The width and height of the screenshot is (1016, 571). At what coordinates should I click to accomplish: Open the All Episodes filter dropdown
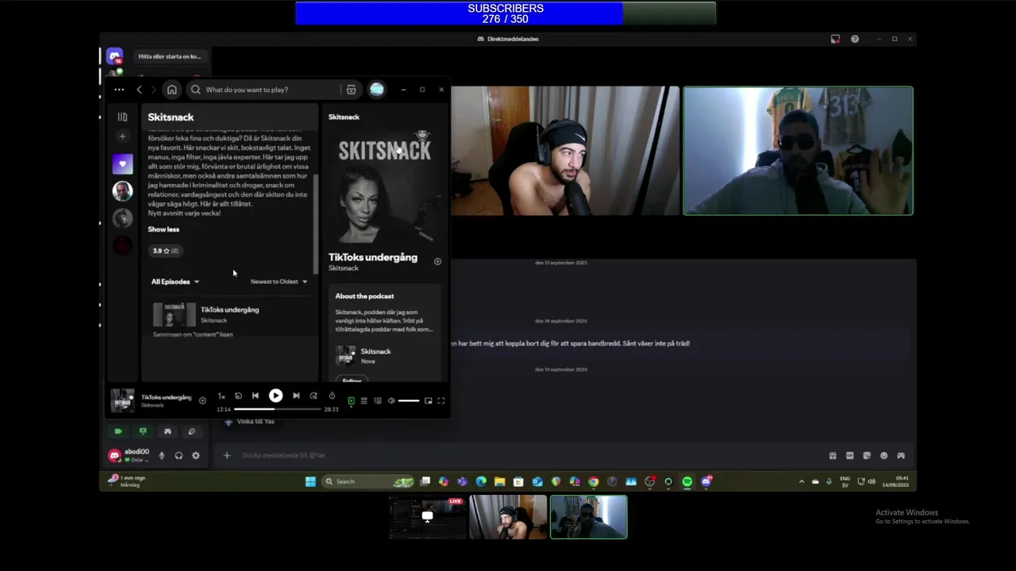(x=175, y=282)
